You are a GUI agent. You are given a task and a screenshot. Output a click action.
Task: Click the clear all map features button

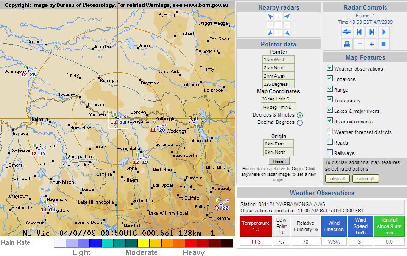click(337, 178)
